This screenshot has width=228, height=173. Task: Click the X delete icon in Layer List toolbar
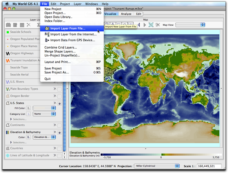point(29,25)
